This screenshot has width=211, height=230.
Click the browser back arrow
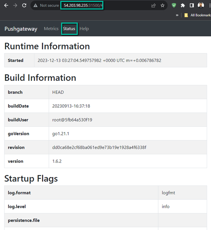point(6,6)
